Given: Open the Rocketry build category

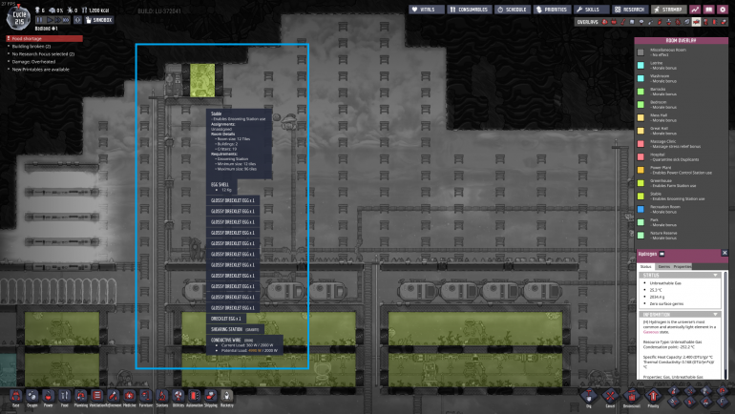Looking at the screenshot, I should (227, 397).
